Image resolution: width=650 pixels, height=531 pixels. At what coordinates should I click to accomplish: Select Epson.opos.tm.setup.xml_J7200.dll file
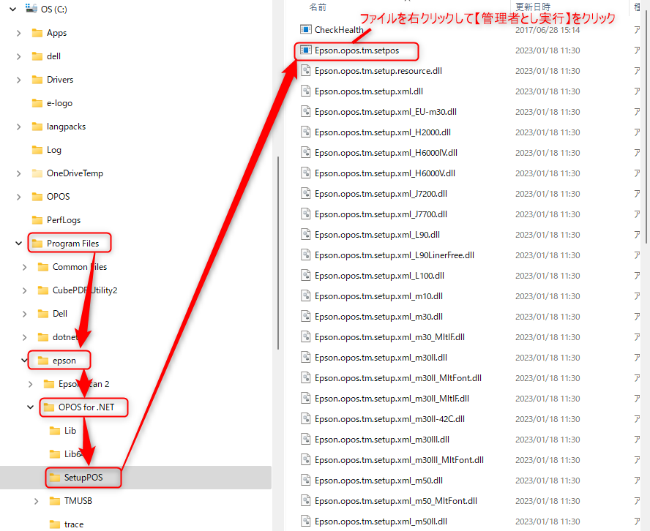(381, 193)
